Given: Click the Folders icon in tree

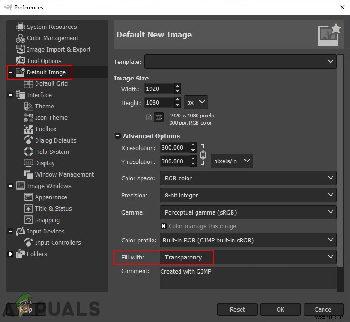Looking at the screenshot, I should (20, 254).
